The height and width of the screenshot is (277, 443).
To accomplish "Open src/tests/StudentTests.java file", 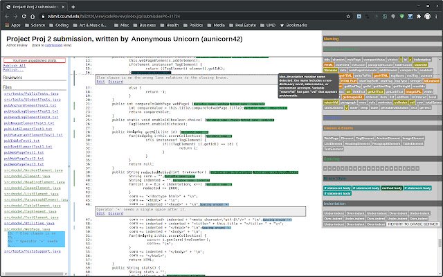I will tap(33, 100).
